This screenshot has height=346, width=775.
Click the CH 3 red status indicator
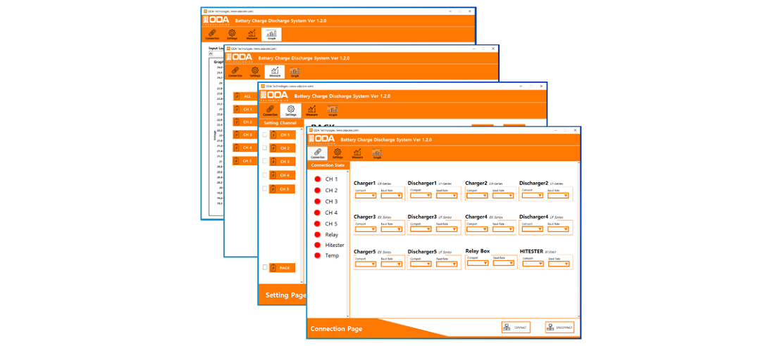318,201
